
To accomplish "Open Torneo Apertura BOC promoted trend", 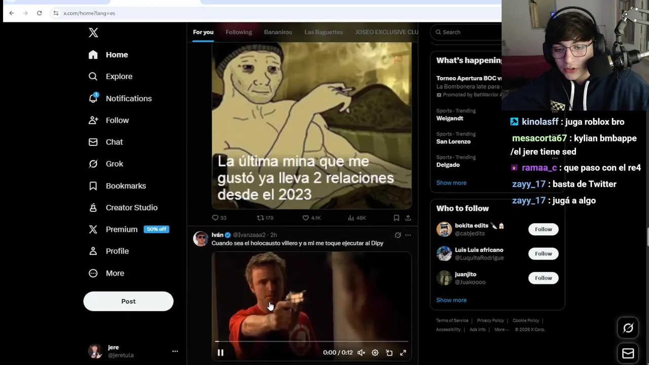I will pyautogui.click(x=469, y=86).
